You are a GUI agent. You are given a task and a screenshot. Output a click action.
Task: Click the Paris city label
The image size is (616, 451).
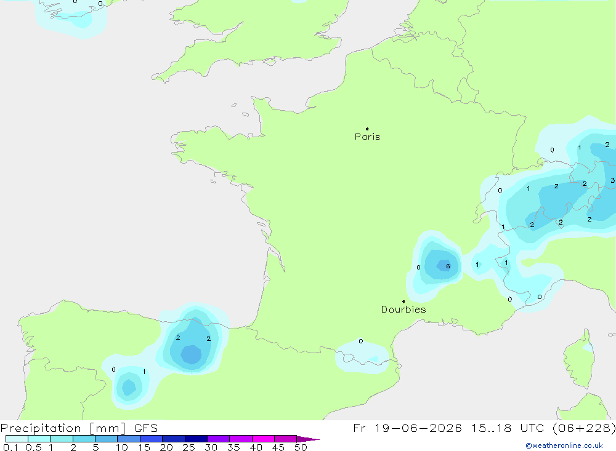[367, 137]
